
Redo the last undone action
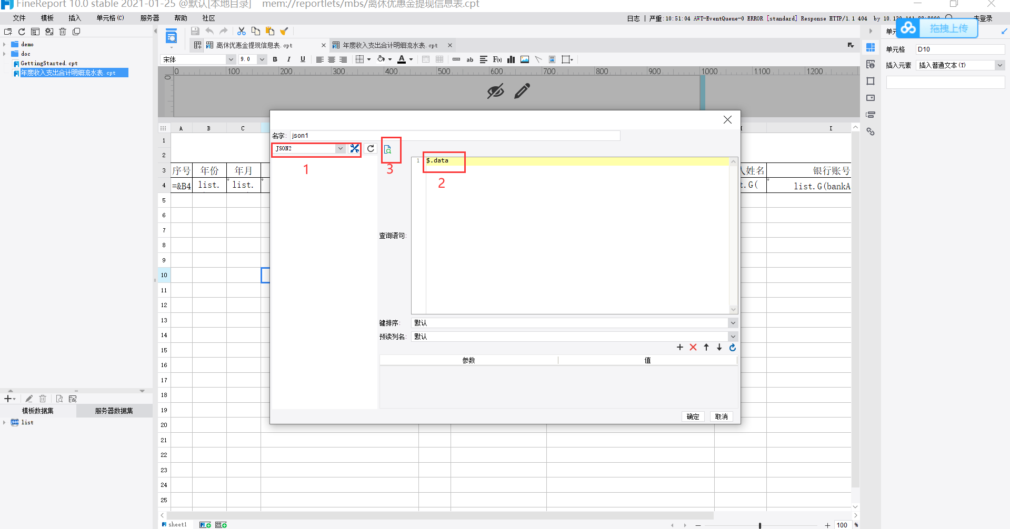224,31
